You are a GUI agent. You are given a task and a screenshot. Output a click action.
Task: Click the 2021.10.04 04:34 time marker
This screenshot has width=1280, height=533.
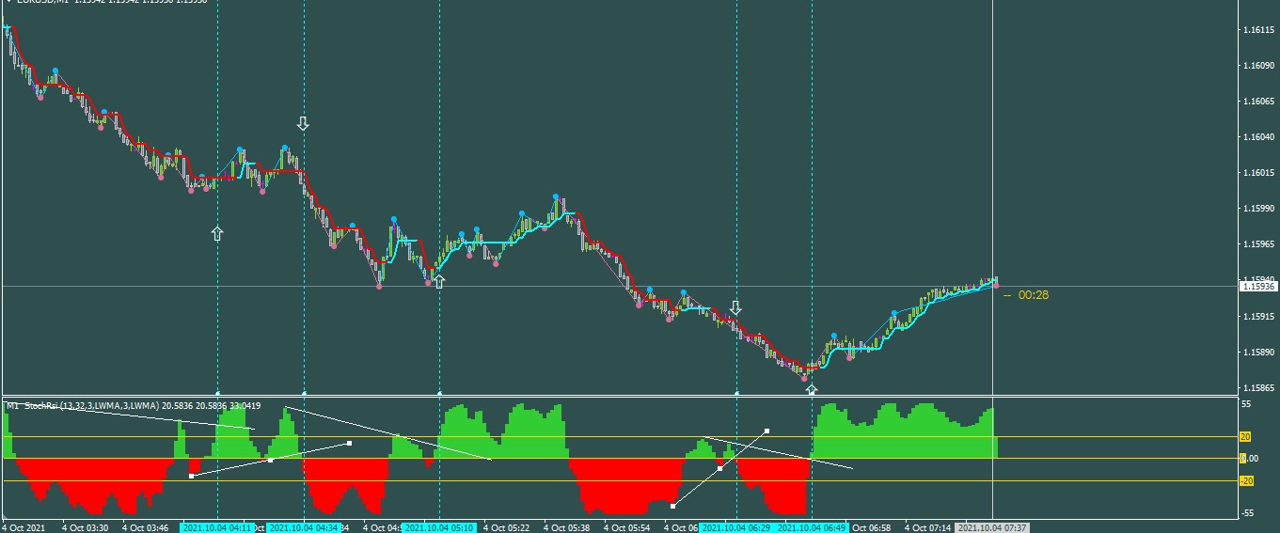(304, 528)
